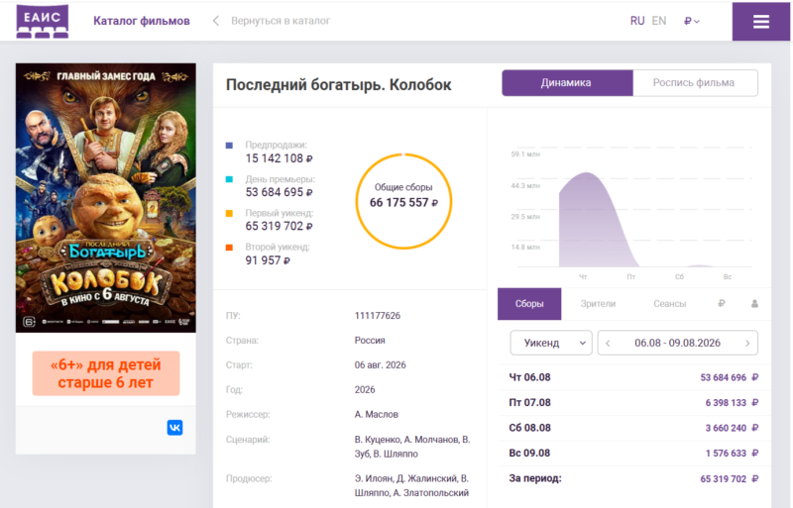Click the value 1 576 633 ₽
The image size is (793, 508).
(x=732, y=454)
